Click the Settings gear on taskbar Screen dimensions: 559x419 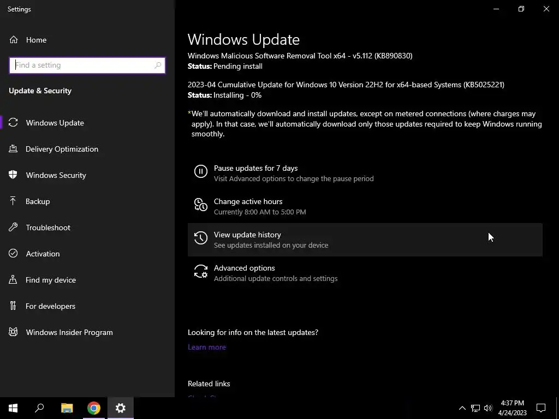pyautogui.click(x=121, y=408)
